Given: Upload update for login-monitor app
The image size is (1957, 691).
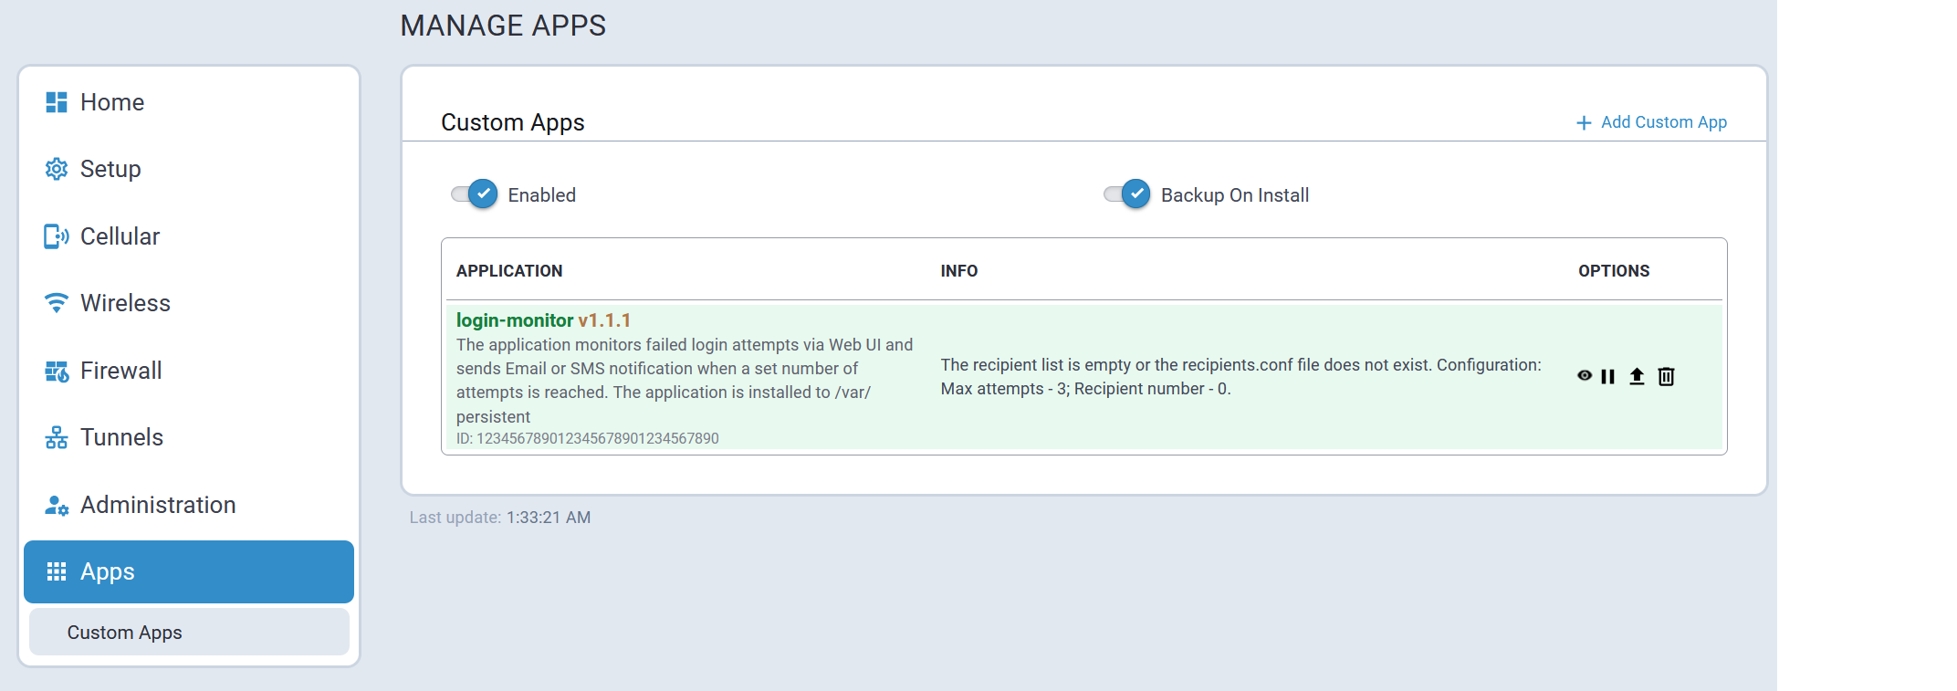Looking at the screenshot, I should [x=1637, y=376].
